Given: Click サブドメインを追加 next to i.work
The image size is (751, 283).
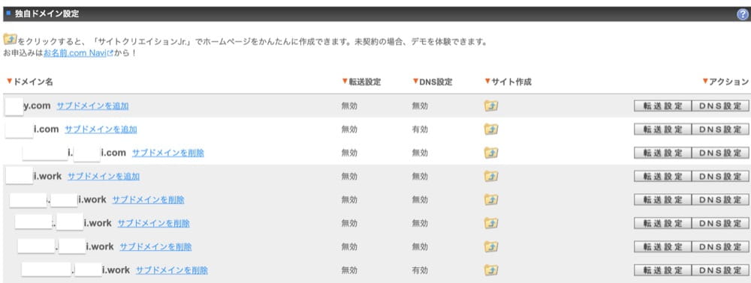Looking at the screenshot, I should (x=104, y=176).
